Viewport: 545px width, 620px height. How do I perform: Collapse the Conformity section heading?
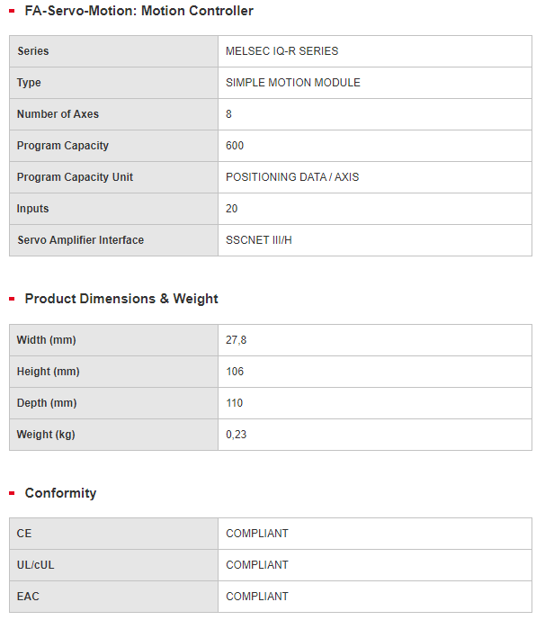coord(60,493)
